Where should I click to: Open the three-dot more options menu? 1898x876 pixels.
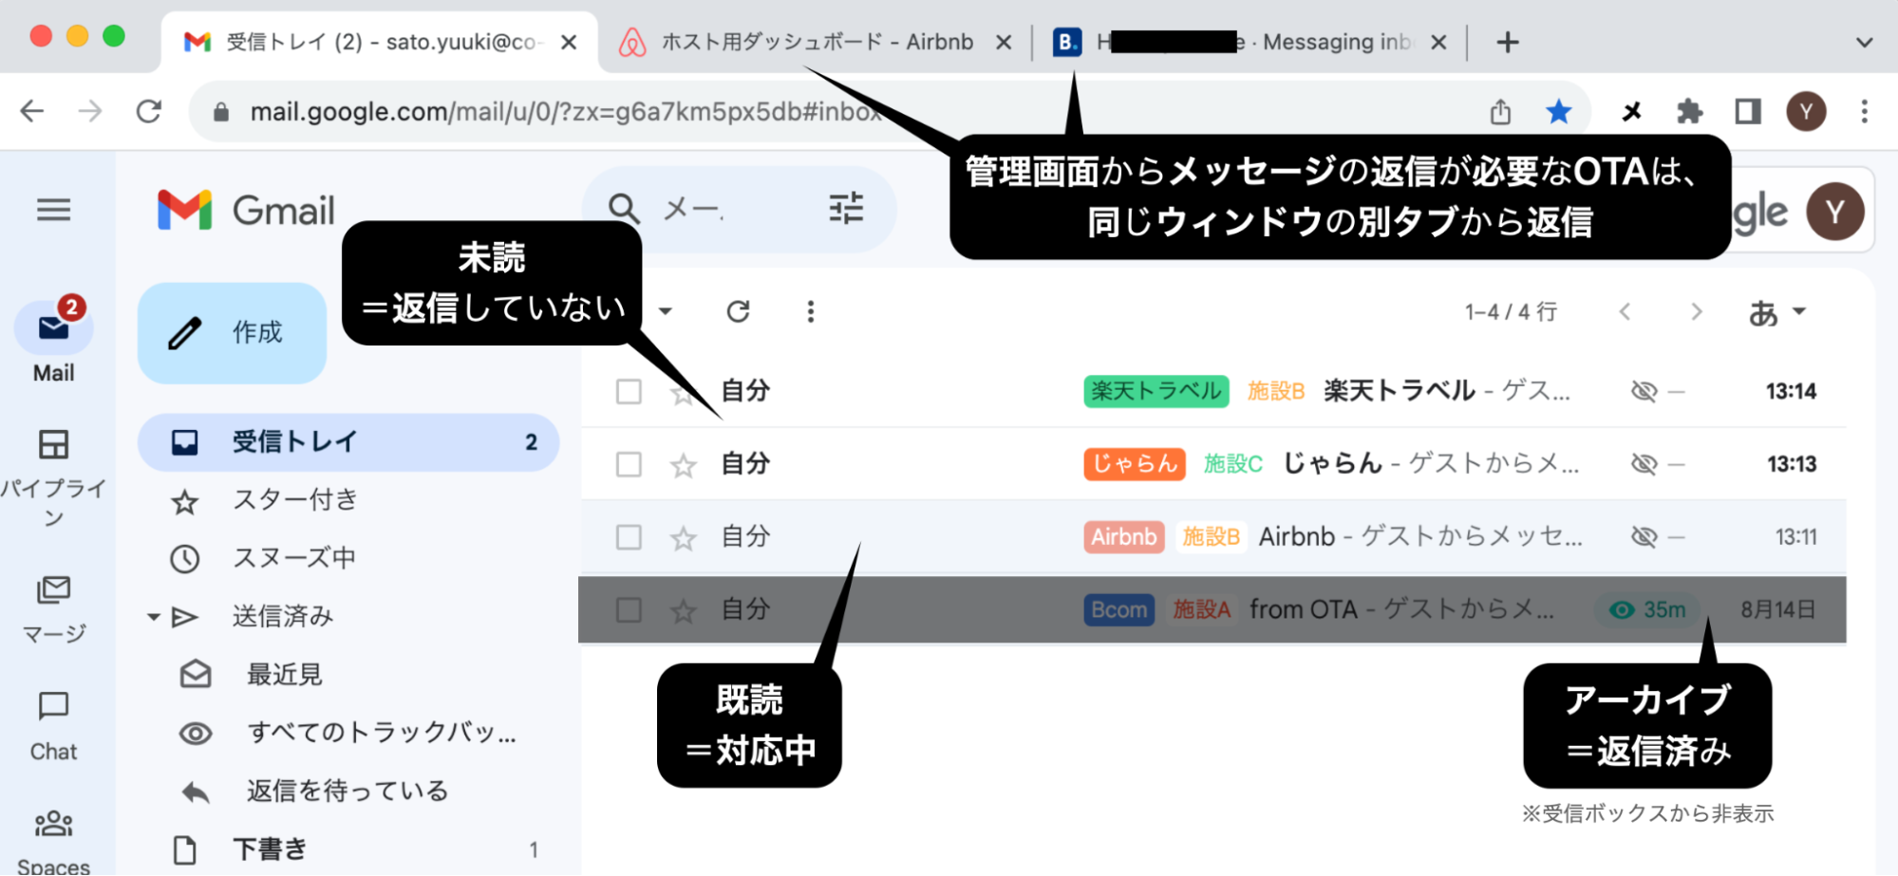[810, 311]
